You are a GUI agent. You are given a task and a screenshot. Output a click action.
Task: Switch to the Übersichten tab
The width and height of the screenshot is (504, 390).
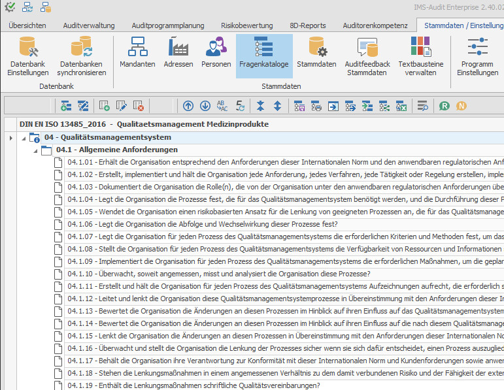click(27, 25)
